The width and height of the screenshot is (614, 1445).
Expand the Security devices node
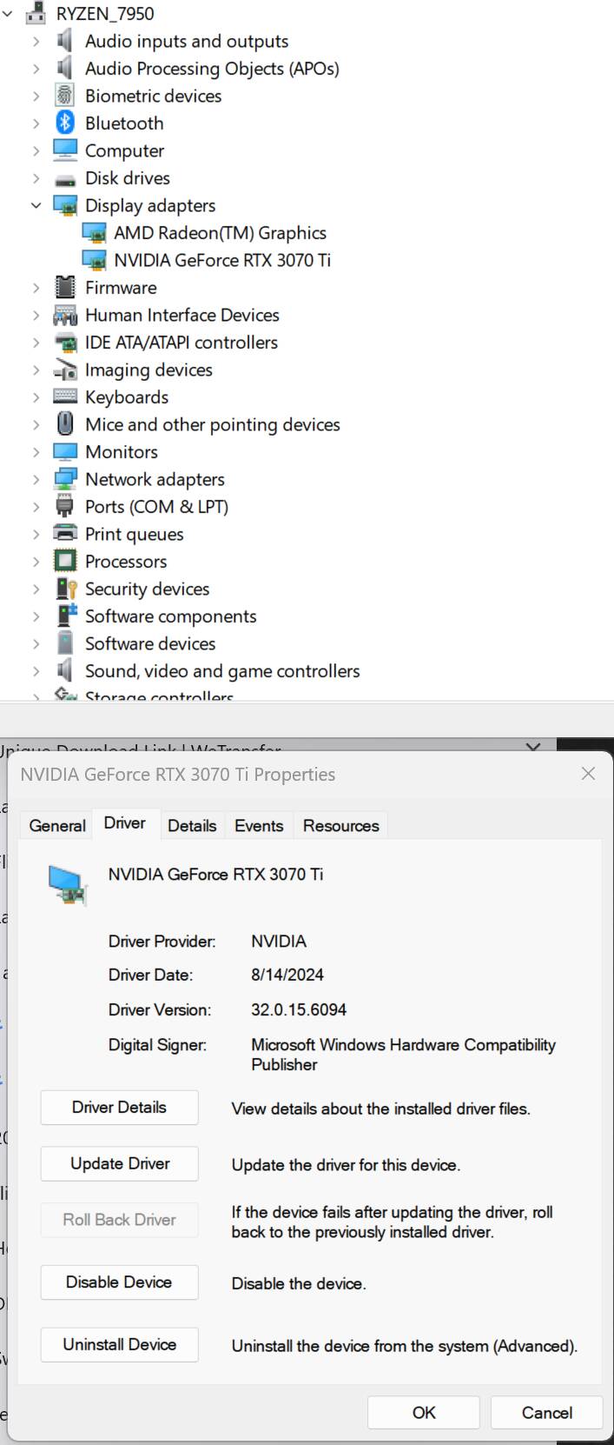36,589
